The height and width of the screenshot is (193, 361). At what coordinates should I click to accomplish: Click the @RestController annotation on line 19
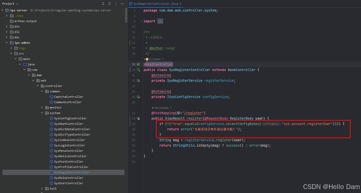click(x=158, y=64)
